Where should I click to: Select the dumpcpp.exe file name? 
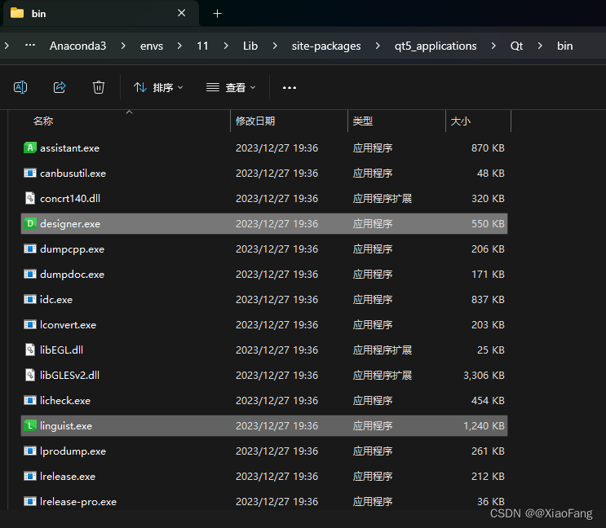pyautogui.click(x=72, y=249)
